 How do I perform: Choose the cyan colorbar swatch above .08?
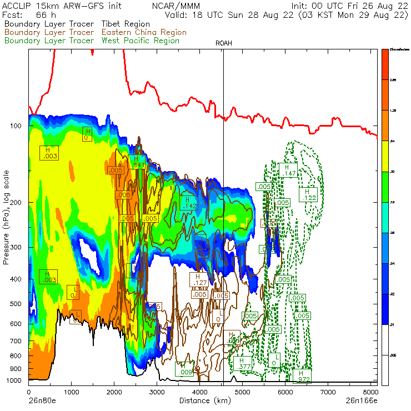coord(385,218)
